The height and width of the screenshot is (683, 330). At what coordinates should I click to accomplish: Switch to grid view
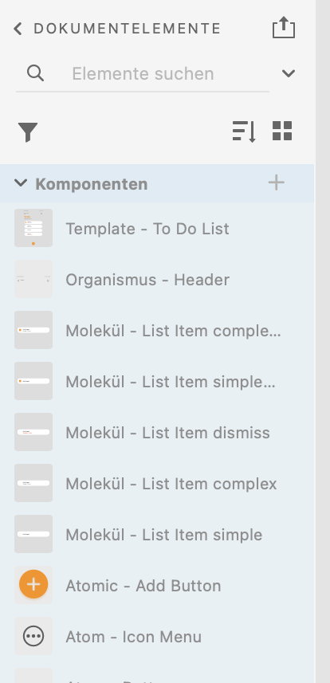(282, 131)
